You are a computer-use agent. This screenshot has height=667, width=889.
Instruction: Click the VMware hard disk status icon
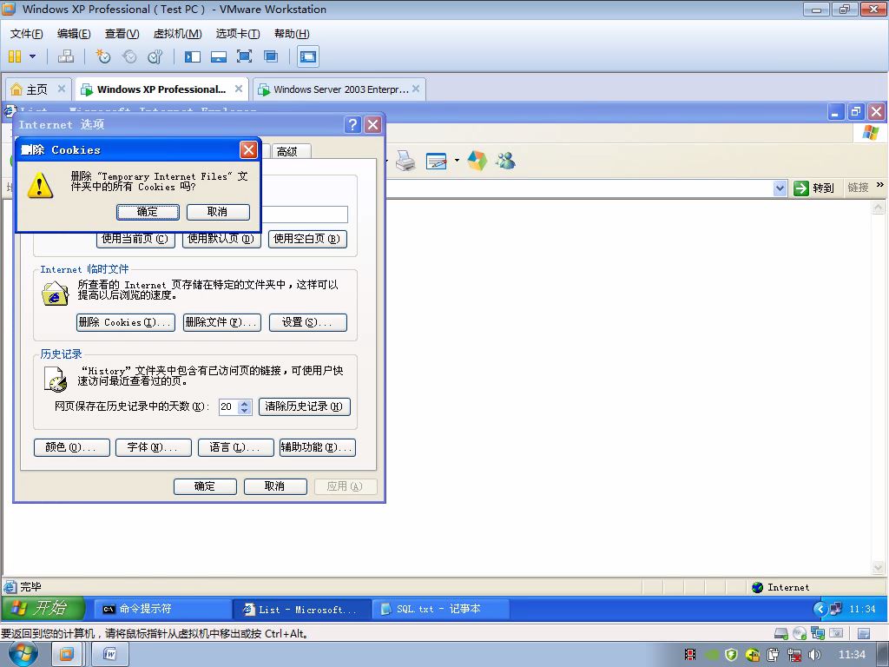click(x=781, y=633)
